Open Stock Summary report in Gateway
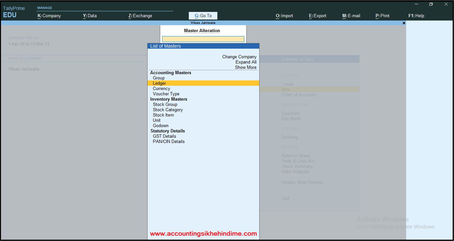Screen dimensions: 454x241 (x=297, y=166)
